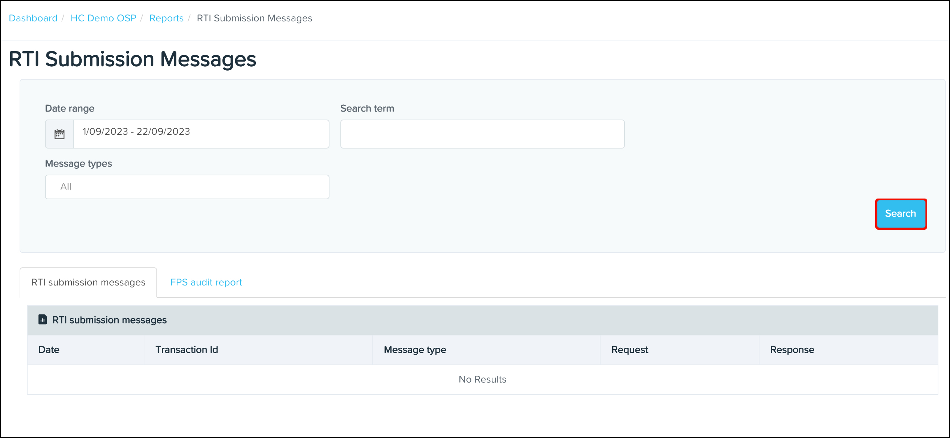Switch to the FPS audit report tab
Image resolution: width=950 pixels, height=438 pixels.
tap(206, 282)
